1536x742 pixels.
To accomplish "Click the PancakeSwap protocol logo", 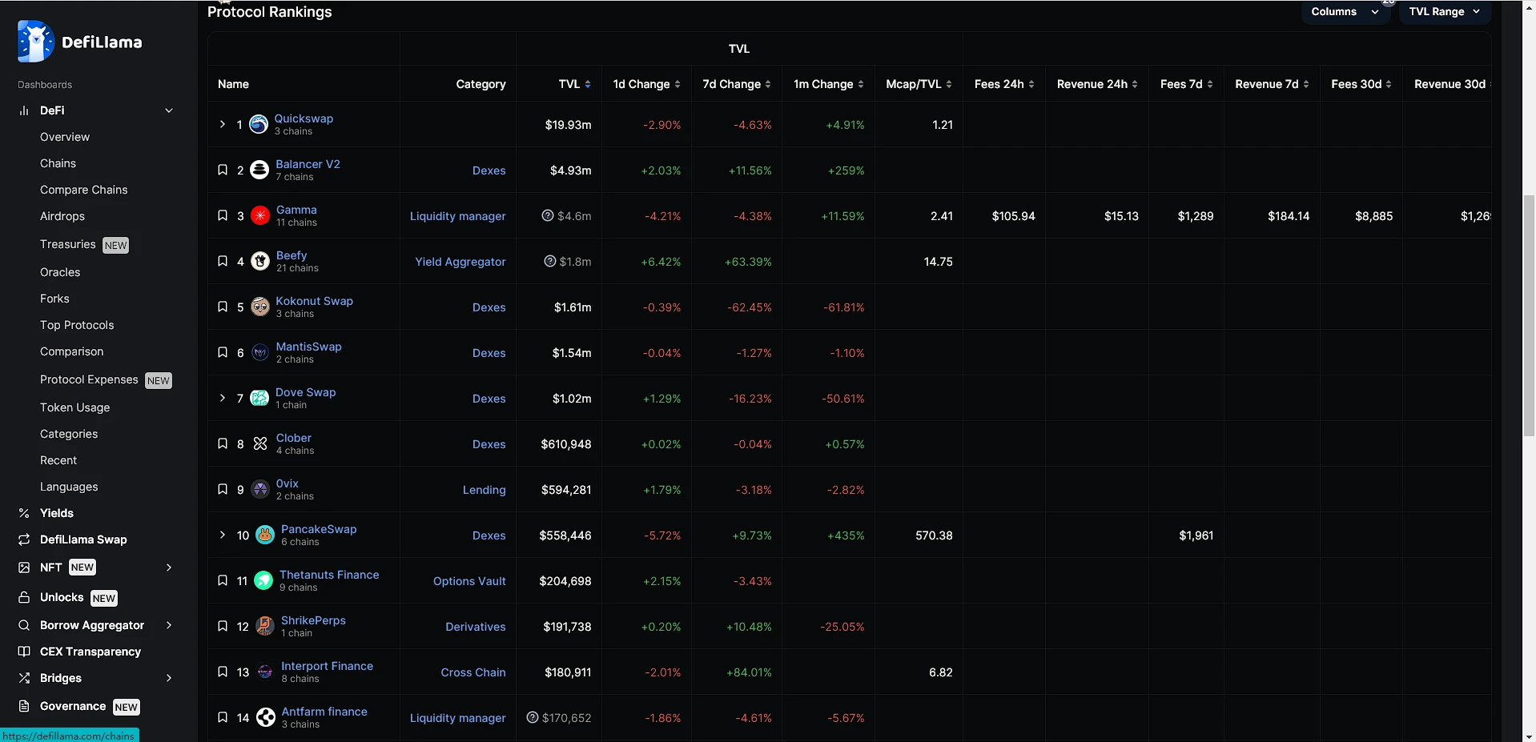I will [x=265, y=535].
